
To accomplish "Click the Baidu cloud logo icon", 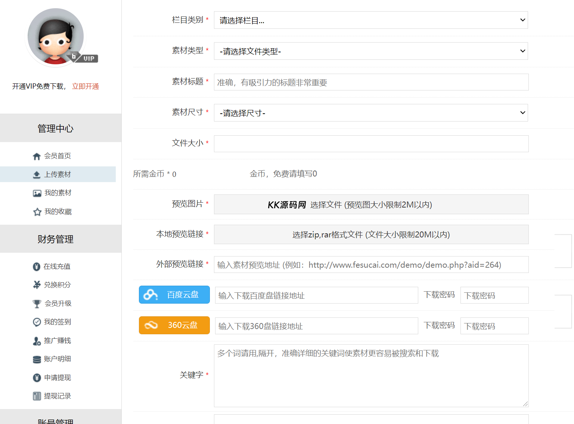I will click(x=151, y=295).
